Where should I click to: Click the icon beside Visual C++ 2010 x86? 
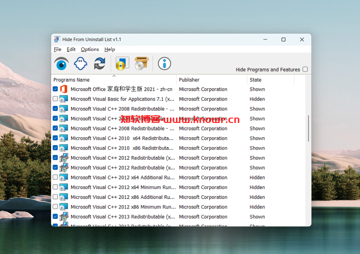[x=64, y=148]
